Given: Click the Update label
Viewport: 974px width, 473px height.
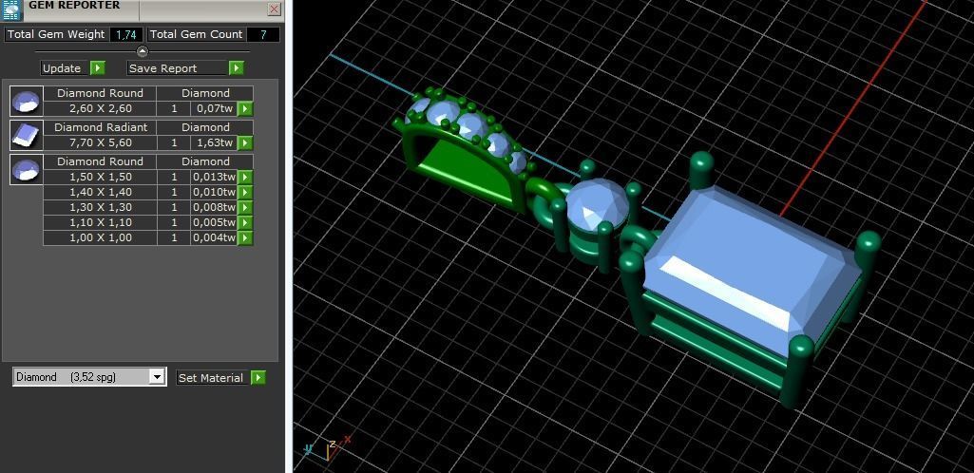Looking at the screenshot, I should coord(62,68).
